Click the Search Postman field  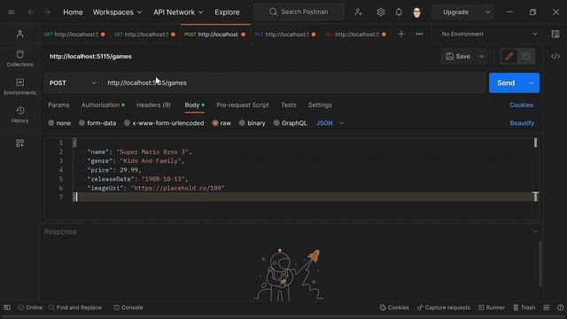[299, 12]
